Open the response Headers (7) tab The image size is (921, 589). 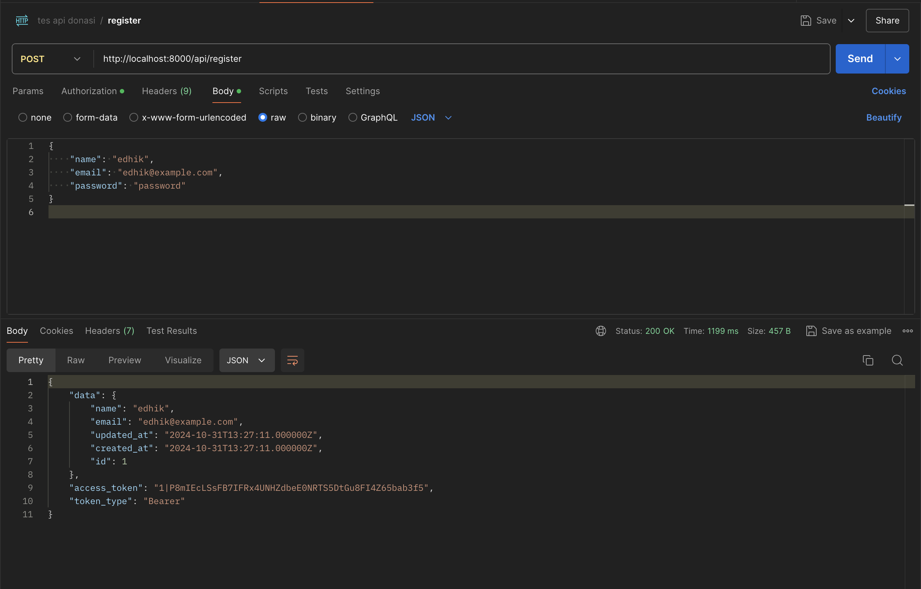click(110, 331)
